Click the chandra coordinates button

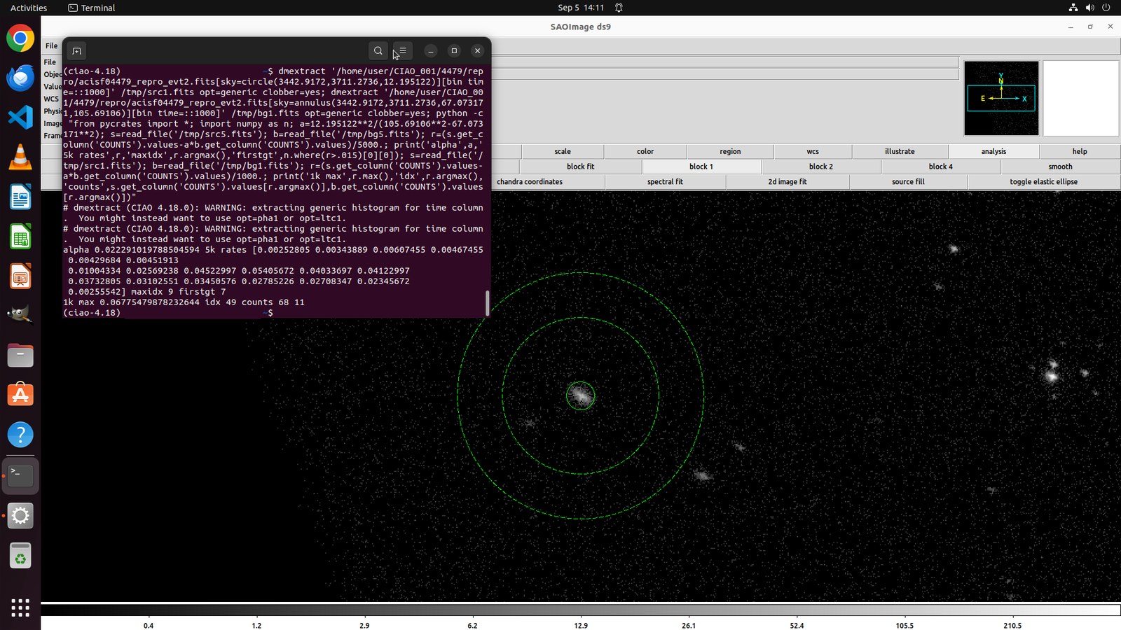click(x=530, y=182)
